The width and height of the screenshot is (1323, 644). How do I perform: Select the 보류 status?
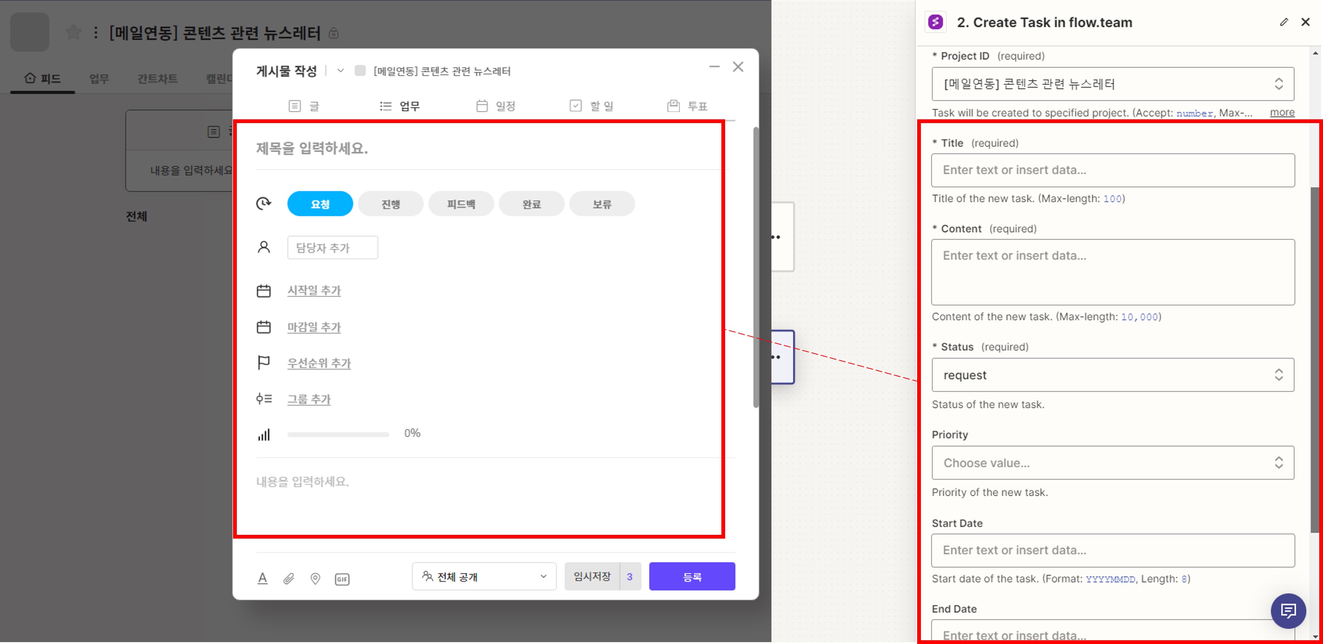[x=602, y=204]
